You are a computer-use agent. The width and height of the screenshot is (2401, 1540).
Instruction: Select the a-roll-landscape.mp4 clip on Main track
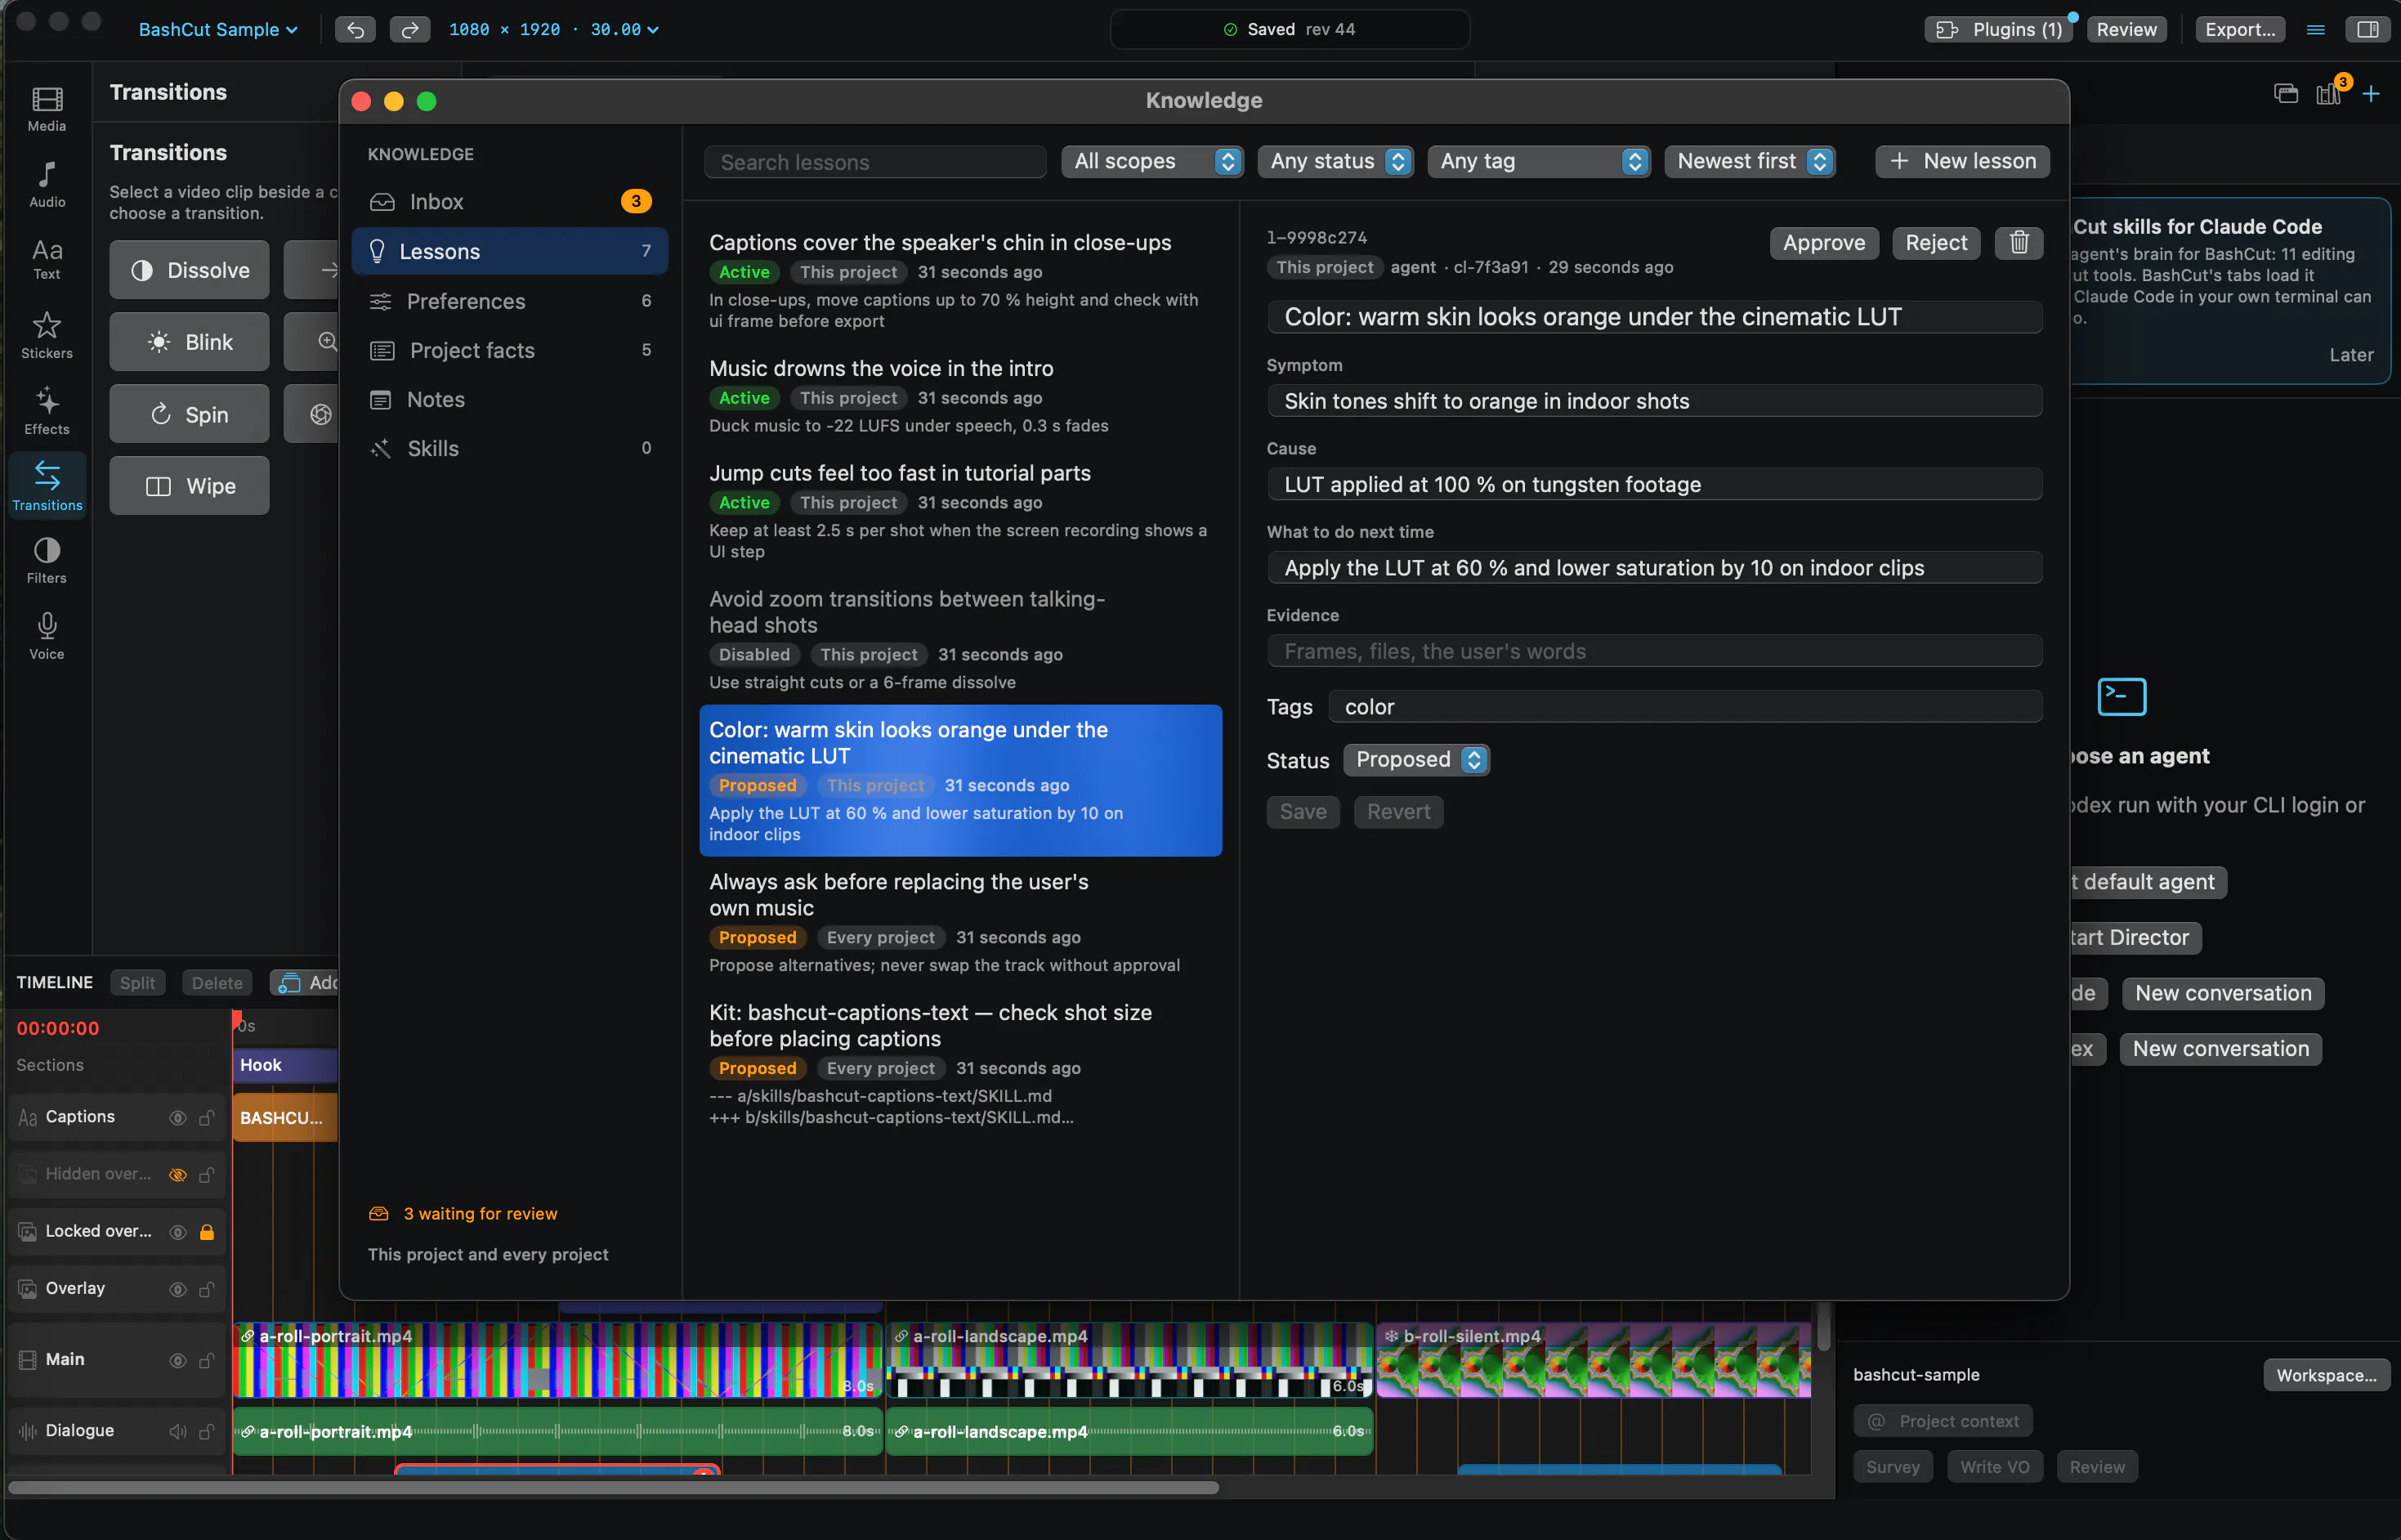point(1129,1360)
